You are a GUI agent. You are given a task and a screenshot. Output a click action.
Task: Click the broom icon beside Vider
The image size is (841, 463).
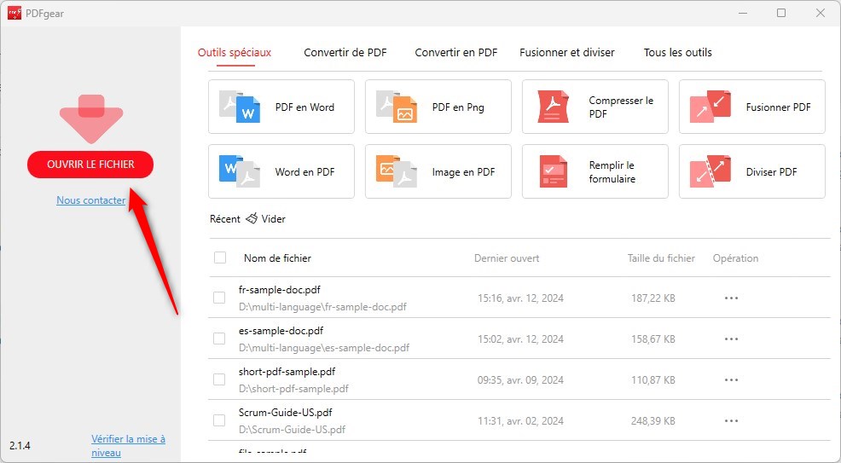(252, 218)
